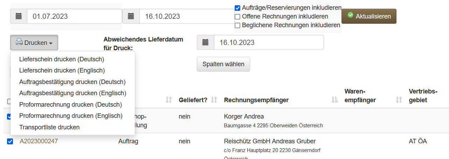Sort by Warenempfänger column arrows
The width and height of the screenshot is (449, 159).
click(x=399, y=100)
